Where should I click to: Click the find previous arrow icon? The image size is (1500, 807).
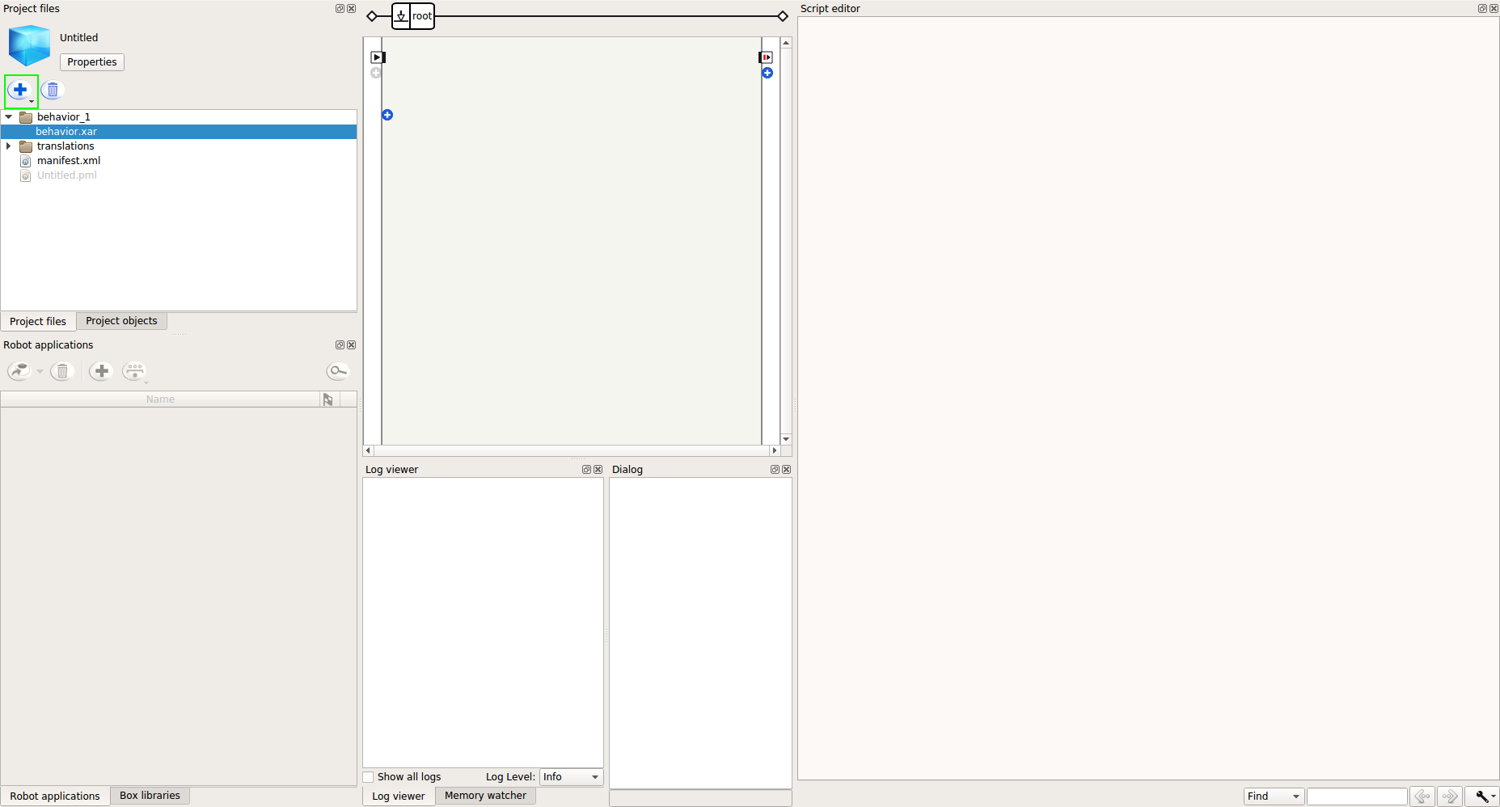tap(1422, 796)
